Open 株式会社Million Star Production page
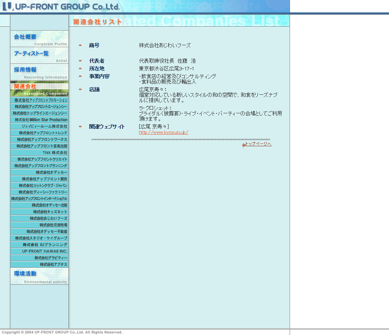This screenshot has width=389, height=335. click(39, 120)
